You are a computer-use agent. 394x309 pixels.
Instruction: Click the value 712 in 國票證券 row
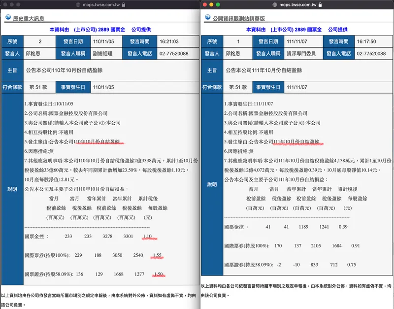pyautogui.click(x=334, y=265)
